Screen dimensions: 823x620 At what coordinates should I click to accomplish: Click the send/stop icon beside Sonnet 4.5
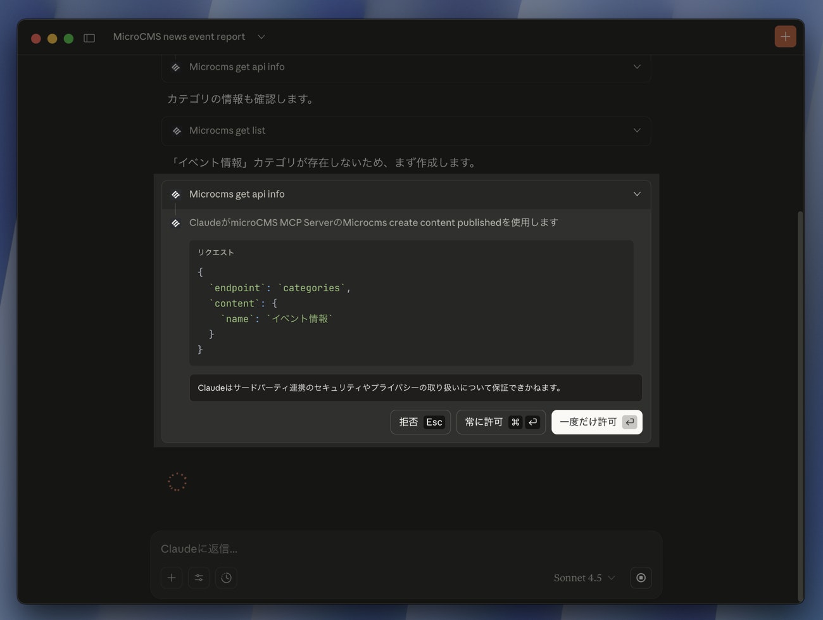641,578
